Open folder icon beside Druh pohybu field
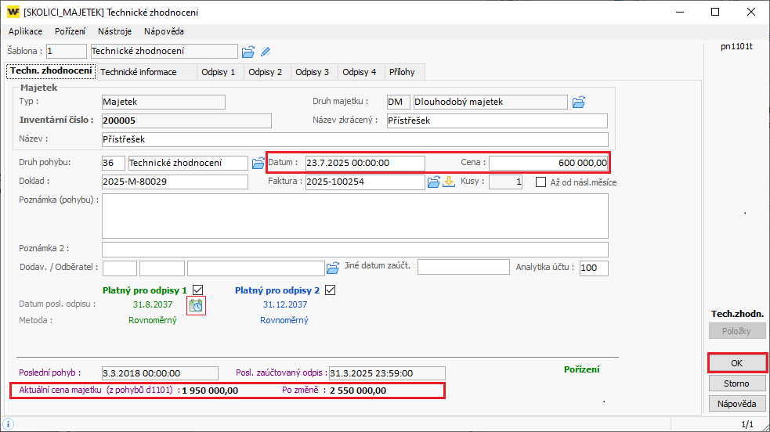This screenshot has width=770, height=432. [258, 164]
